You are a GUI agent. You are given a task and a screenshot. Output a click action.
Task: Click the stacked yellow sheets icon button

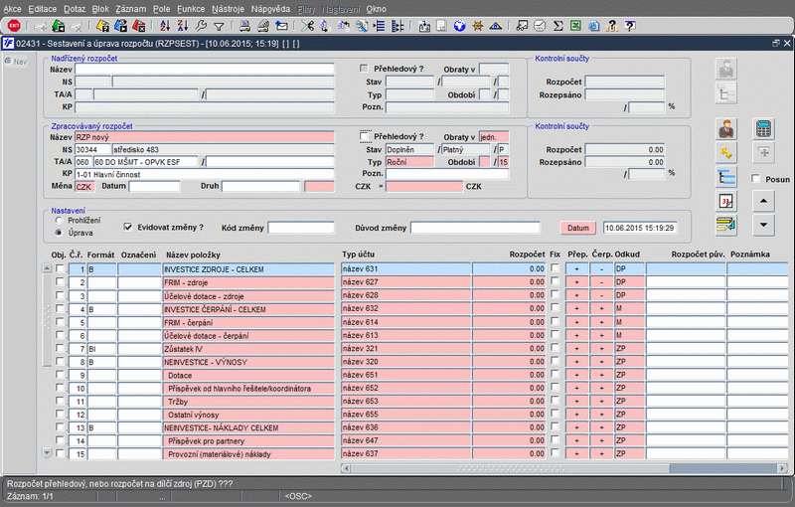click(x=726, y=225)
